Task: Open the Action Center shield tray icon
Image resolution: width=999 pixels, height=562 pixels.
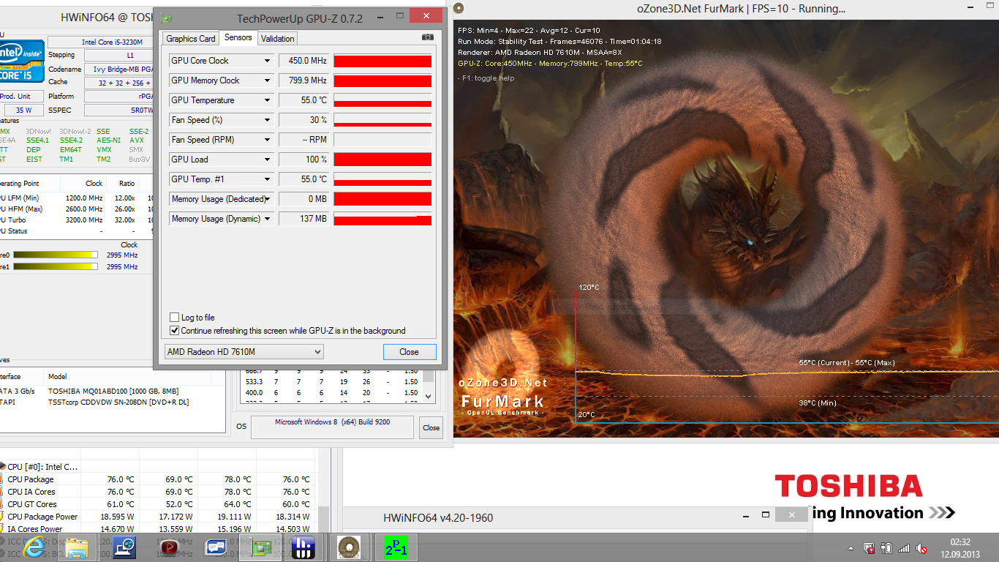Action: point(869,548)
